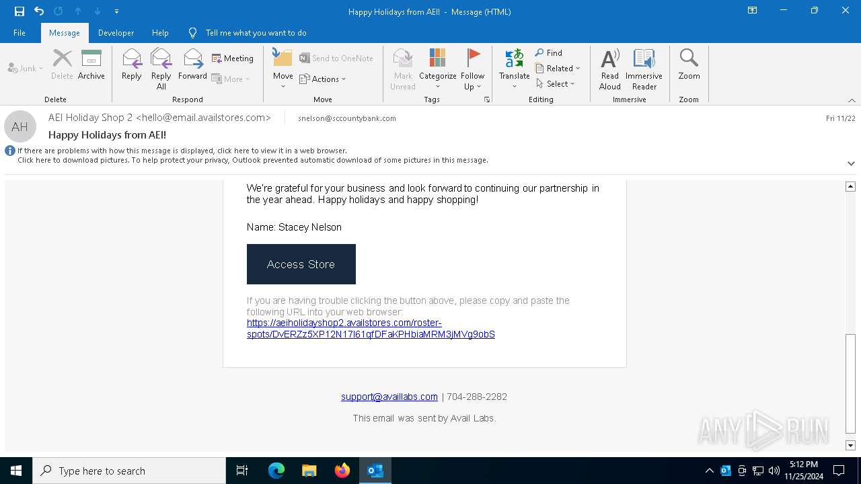Viewport: 861px width, 484px height.
Task: Open the Move folder dropdown
Action: point(283,69)
